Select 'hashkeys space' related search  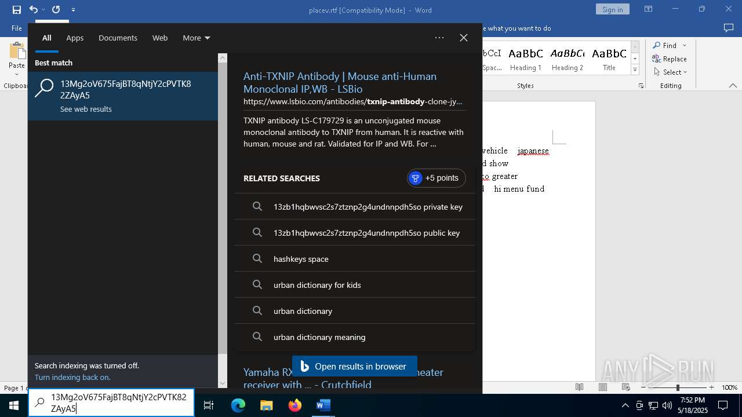pyautogui.click(x=355, y=259)
